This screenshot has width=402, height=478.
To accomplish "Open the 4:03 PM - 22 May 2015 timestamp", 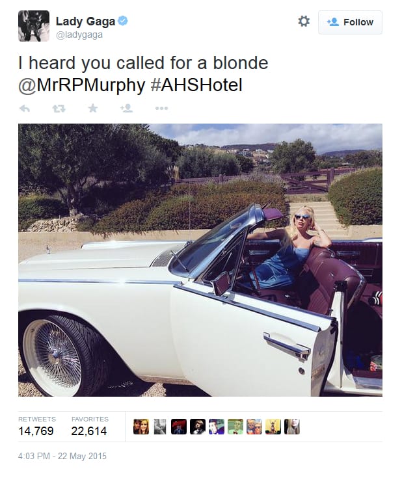I will tap(62, 456).
